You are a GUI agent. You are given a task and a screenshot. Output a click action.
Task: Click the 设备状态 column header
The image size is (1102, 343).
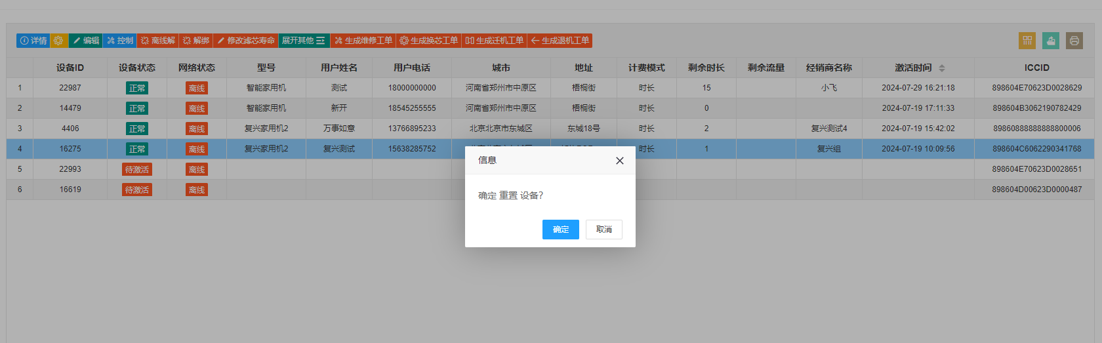137,68
